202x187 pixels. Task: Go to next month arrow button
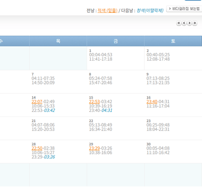click(189, 23)
